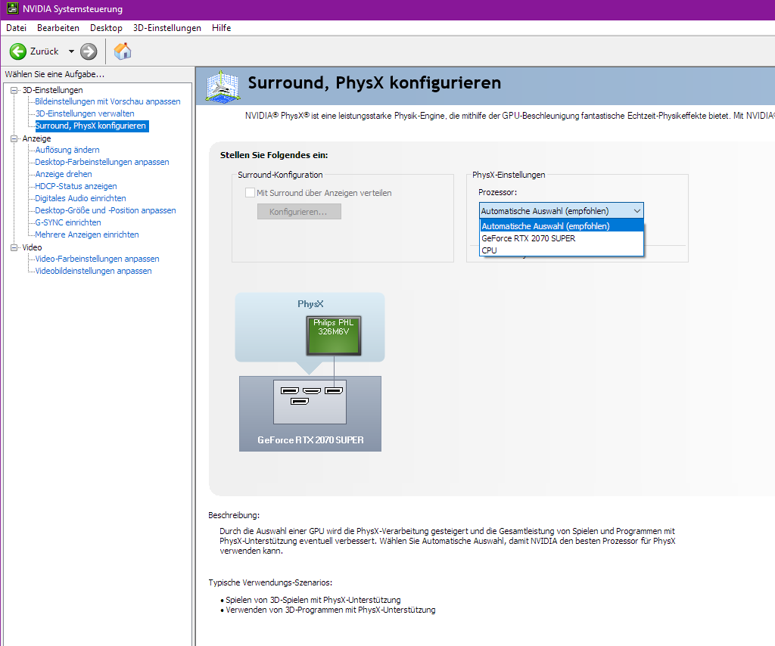This screenshot has height=646, width=775.
Task: Open Videobildeinstellungen anpassen page
Action: (93, 271)
